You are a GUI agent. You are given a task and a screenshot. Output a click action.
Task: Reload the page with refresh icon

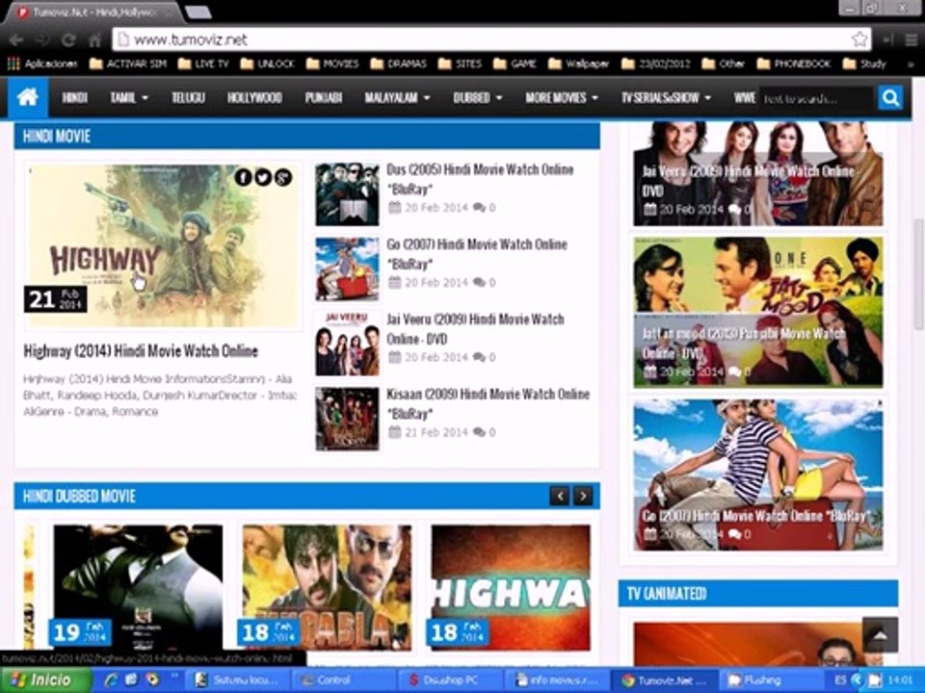[68, 39]
